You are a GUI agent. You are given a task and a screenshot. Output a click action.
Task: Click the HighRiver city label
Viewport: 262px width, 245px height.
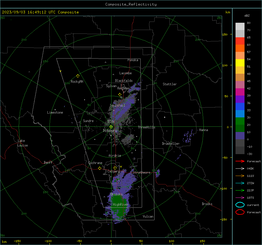(x=121, y=205)
